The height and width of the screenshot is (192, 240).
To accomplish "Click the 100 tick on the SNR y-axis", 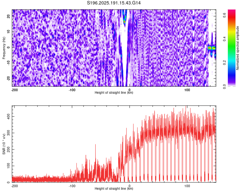I will tap(9, 166).
